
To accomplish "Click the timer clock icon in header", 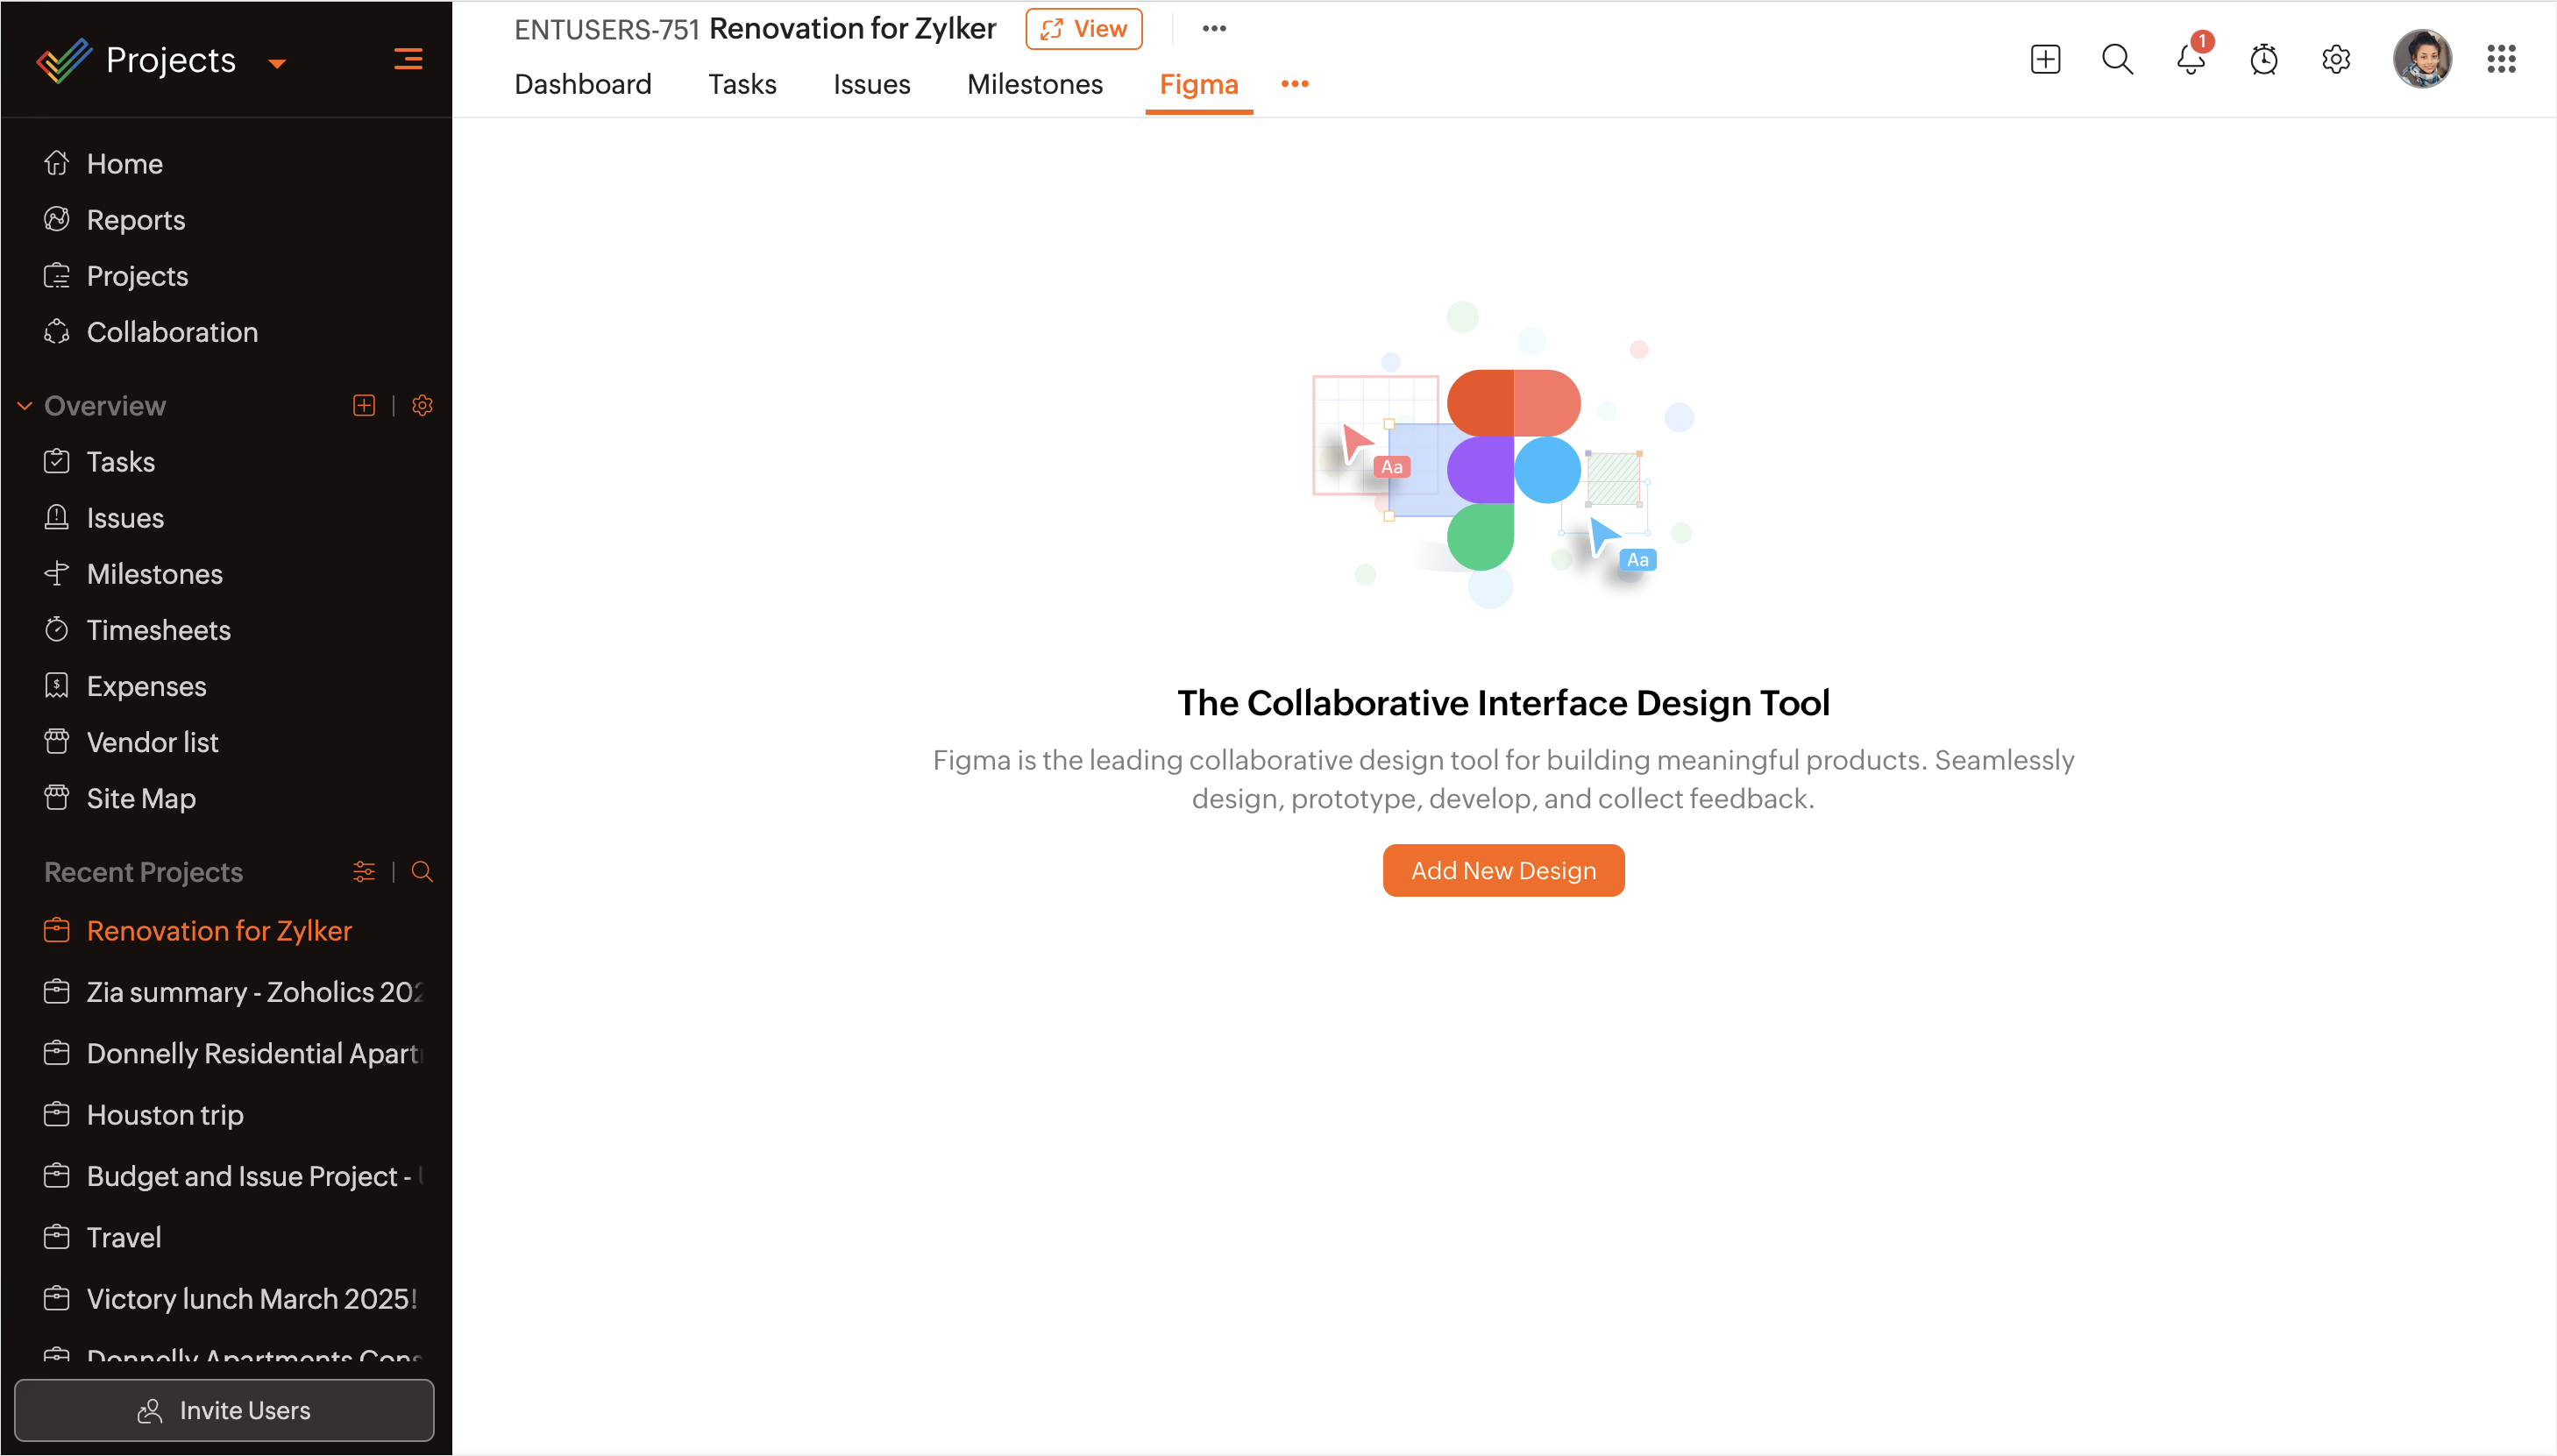I will pyautogui.click(x=2263, y=59).
